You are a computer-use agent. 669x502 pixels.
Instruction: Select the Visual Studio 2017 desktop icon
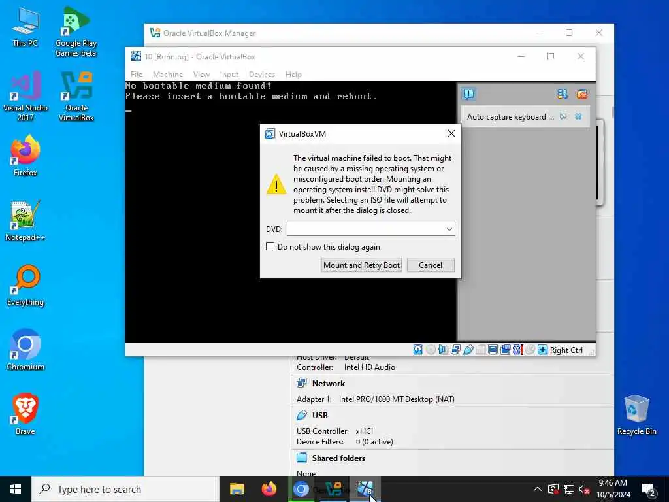click(25, 97)
